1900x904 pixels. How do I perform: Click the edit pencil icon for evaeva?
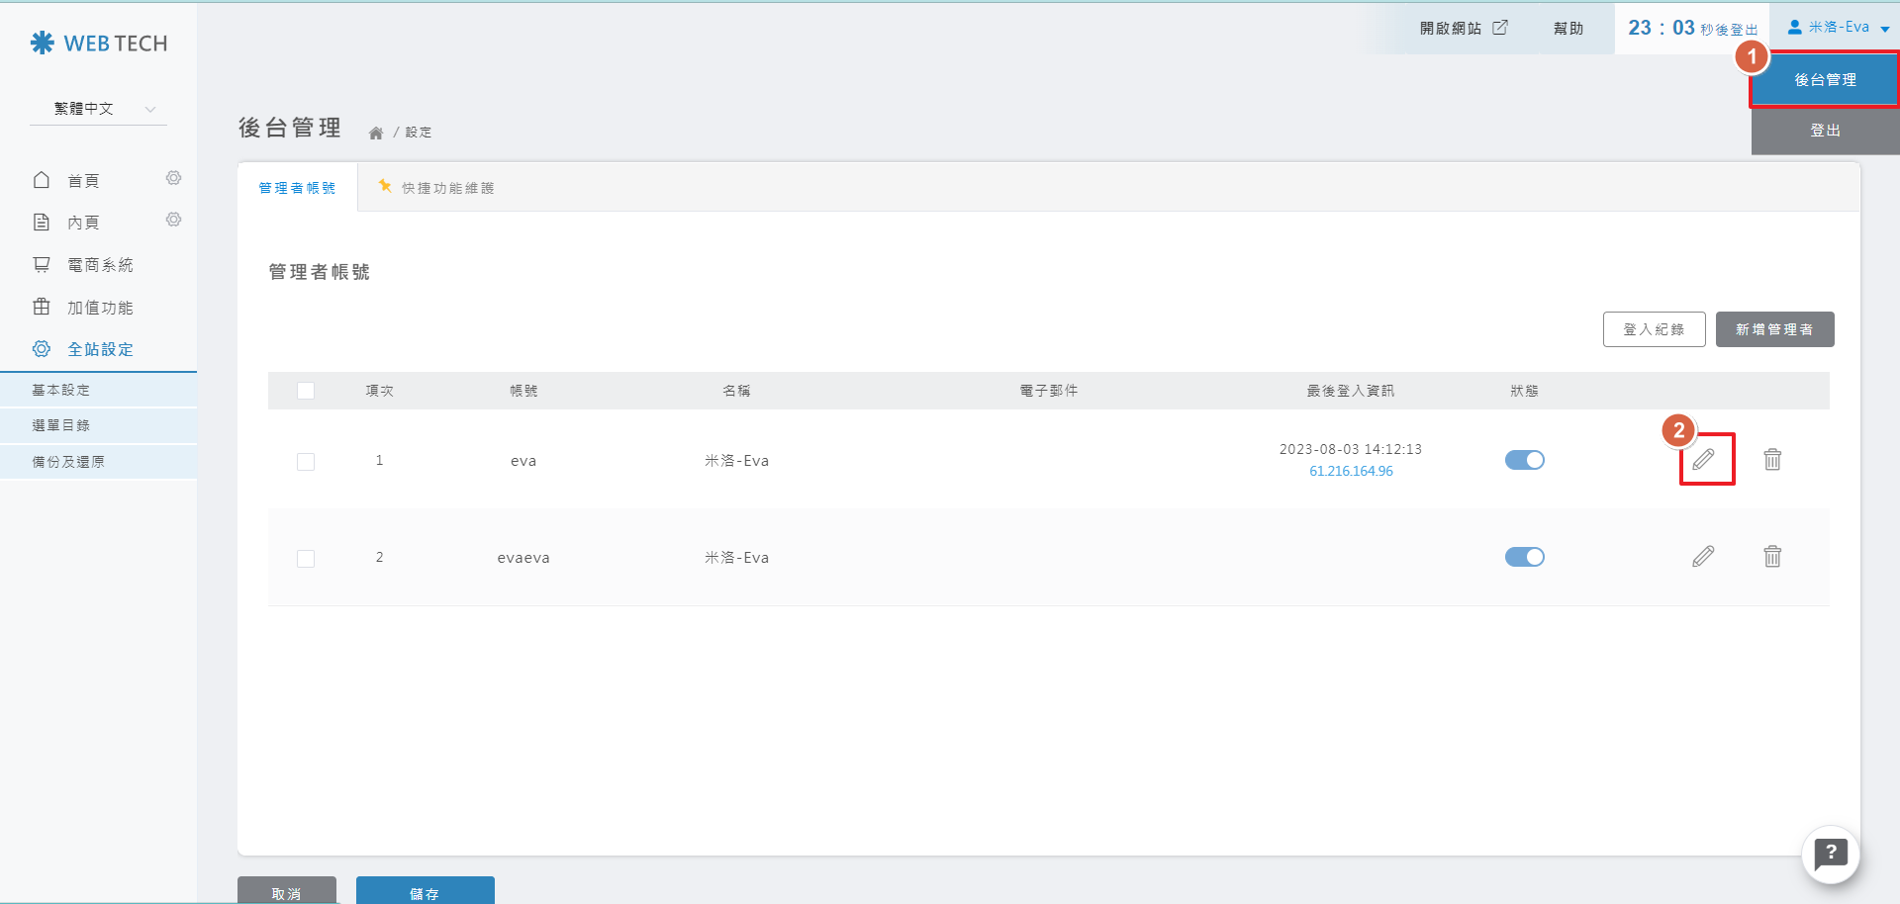tap(1703, 557)
